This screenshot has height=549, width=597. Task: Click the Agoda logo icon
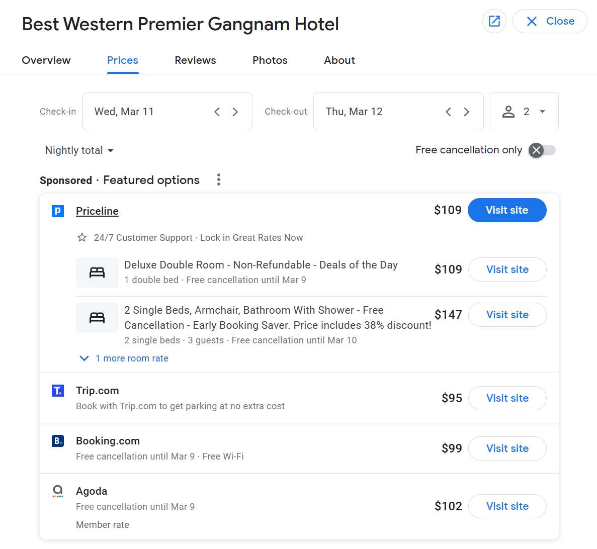[x=58, y=491]
